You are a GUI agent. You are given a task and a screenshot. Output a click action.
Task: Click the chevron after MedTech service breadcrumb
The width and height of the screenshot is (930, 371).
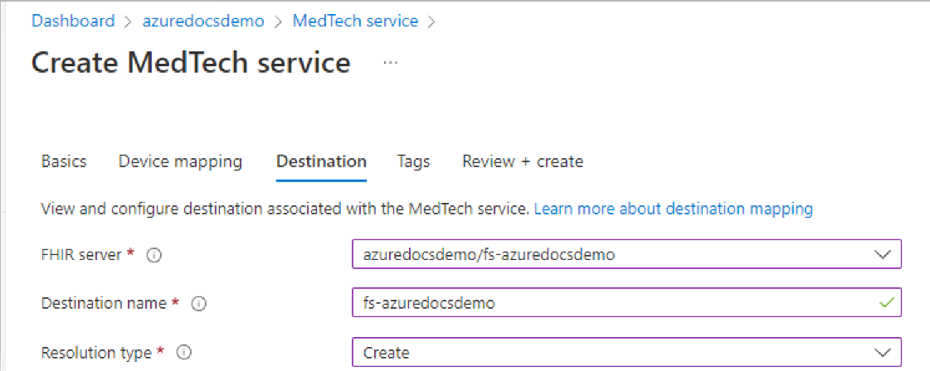[431, 22]
